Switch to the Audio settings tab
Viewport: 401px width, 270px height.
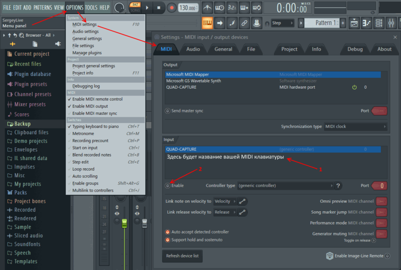[x=193, y=49]
